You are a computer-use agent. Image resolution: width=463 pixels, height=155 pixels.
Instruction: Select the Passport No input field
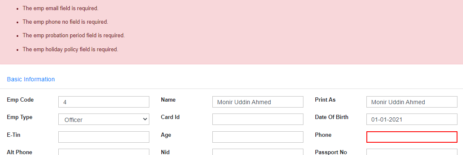point(412,152)
